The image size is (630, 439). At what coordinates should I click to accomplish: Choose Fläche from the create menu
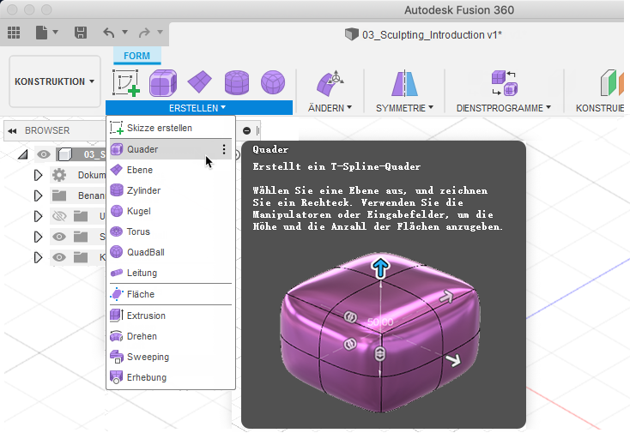point(171,294)
